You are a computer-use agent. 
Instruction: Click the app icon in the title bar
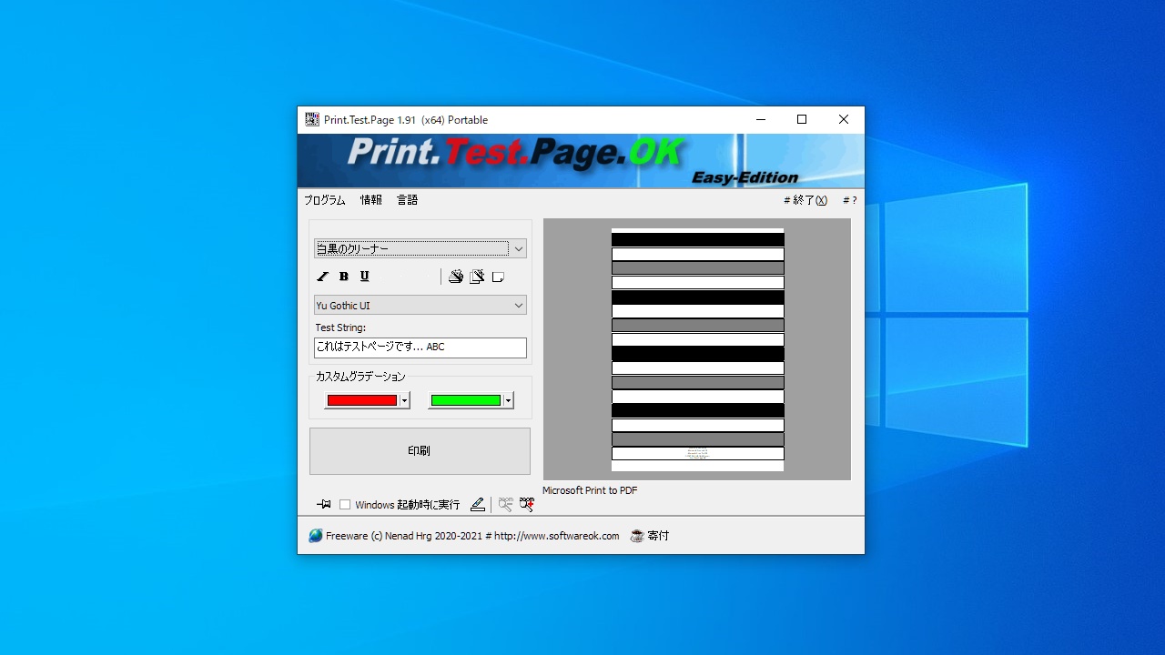312,119
